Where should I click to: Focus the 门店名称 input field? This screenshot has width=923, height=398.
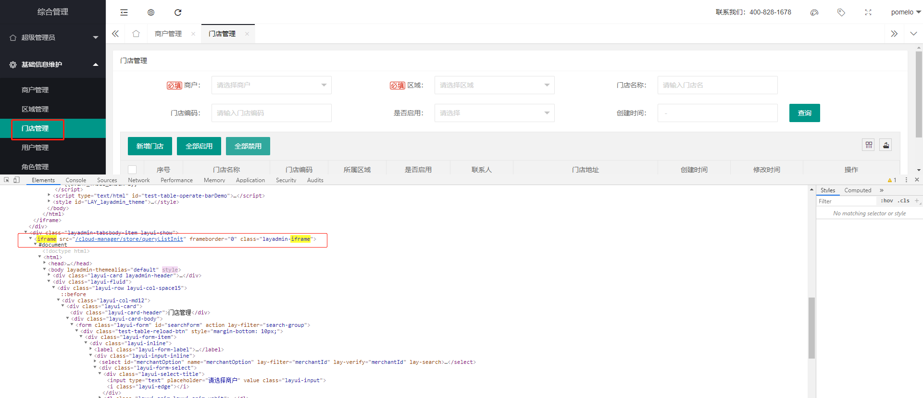[x=718, y=85]
